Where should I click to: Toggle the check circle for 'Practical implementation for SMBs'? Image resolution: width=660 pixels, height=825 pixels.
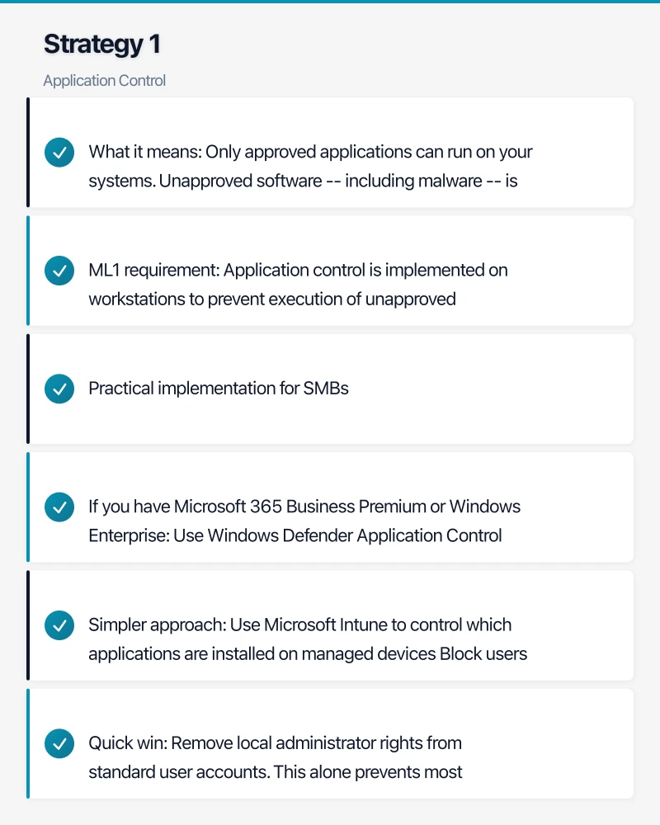pos(59,389)
